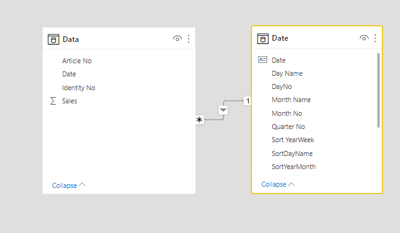Toggle visibility of the Date table
The height and width of the screenshot is (233, 400).
364,38
